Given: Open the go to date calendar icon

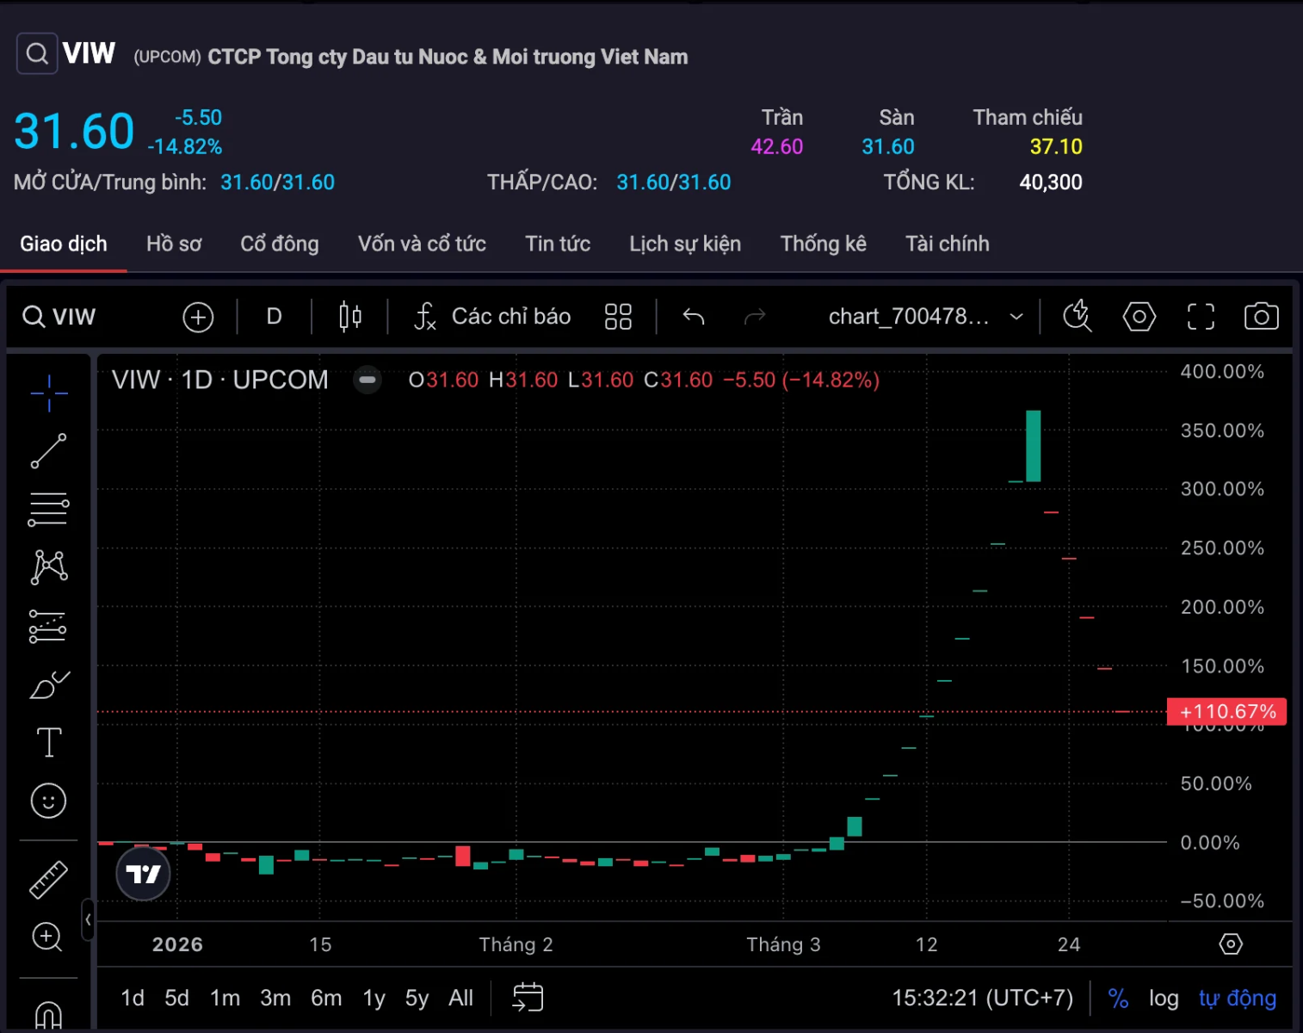Looking at the screenshot, I should [x=528, y=998].
